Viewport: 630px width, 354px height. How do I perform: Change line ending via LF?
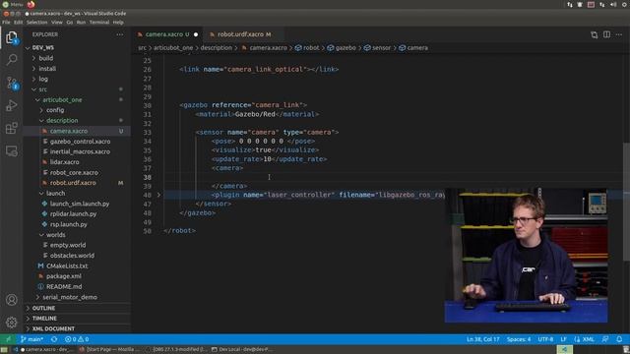(563, 339)
